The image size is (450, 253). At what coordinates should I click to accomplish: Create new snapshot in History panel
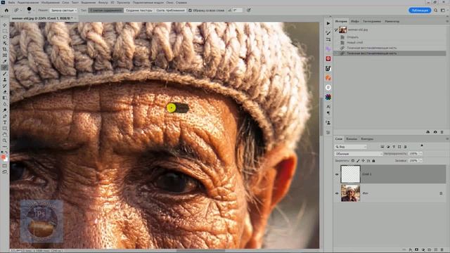tap(435, 132)
